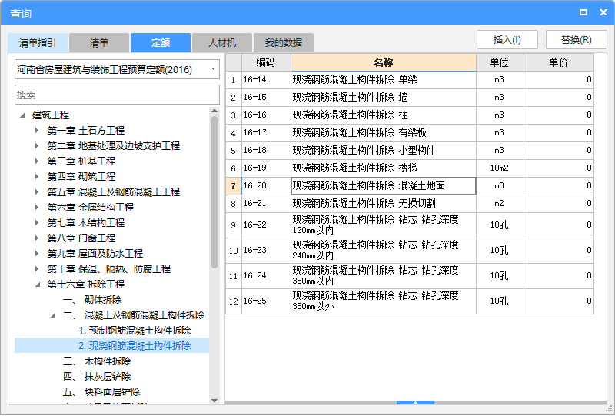Switch to the 清单指引 tab
This screenshot has height=416, width=615.
[38, 43]
